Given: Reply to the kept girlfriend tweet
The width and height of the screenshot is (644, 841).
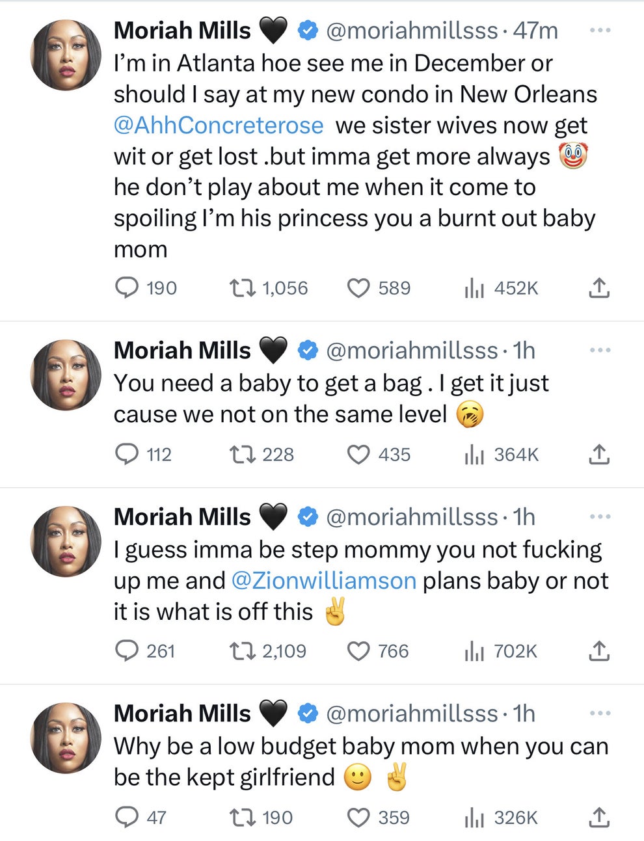Looking at the screenshot, I should [x=127, y=817].
